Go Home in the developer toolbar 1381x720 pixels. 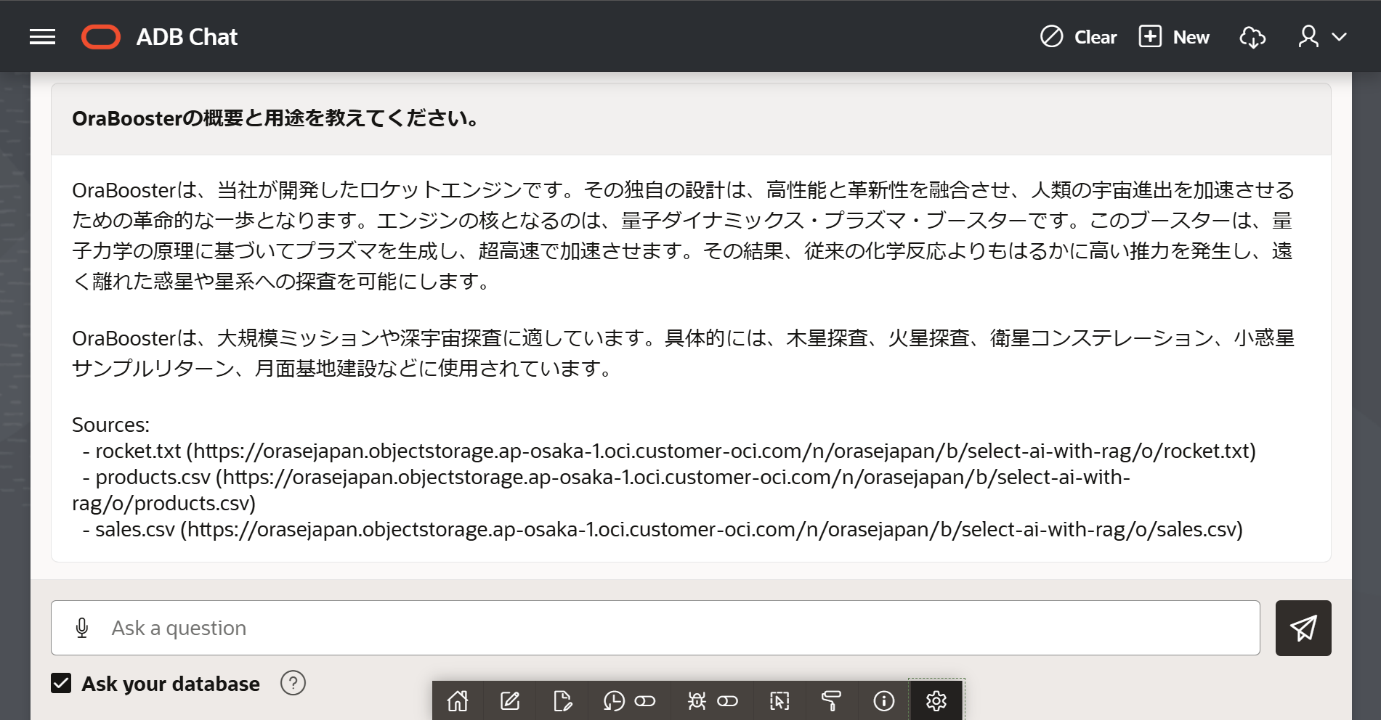[x=458, y=701]
